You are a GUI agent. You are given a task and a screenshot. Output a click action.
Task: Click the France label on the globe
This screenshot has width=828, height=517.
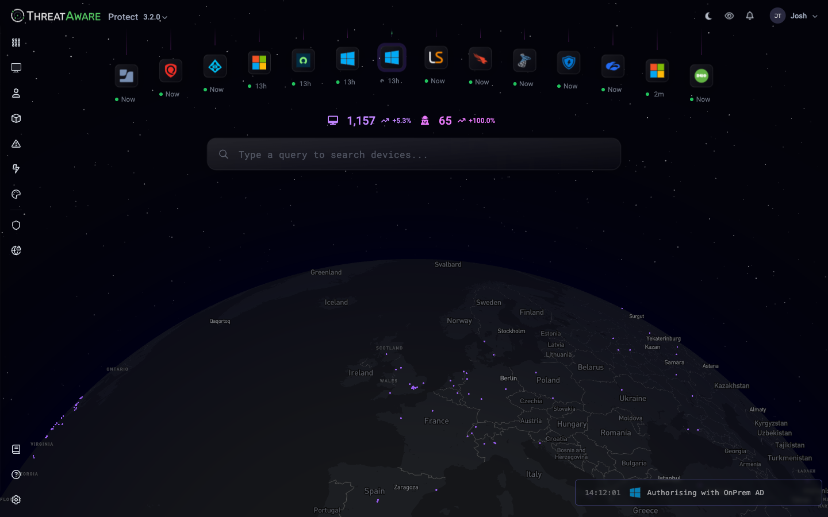click(x=436, y=421)
